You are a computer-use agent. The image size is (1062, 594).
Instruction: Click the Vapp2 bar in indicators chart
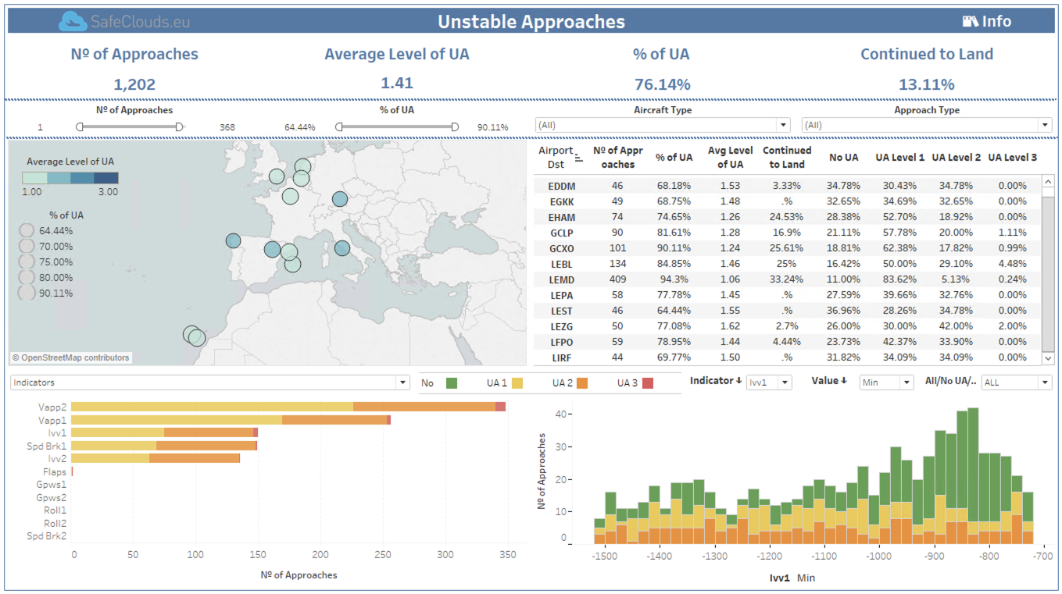tap(288, 407)
